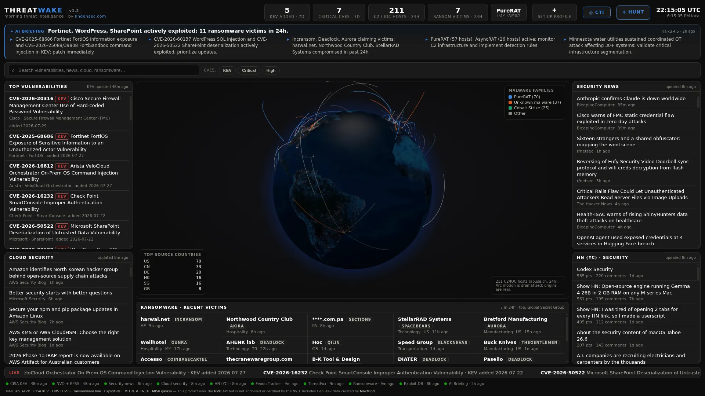Click the Cobalt Strike green legend swatch

(x=510, y=108)
